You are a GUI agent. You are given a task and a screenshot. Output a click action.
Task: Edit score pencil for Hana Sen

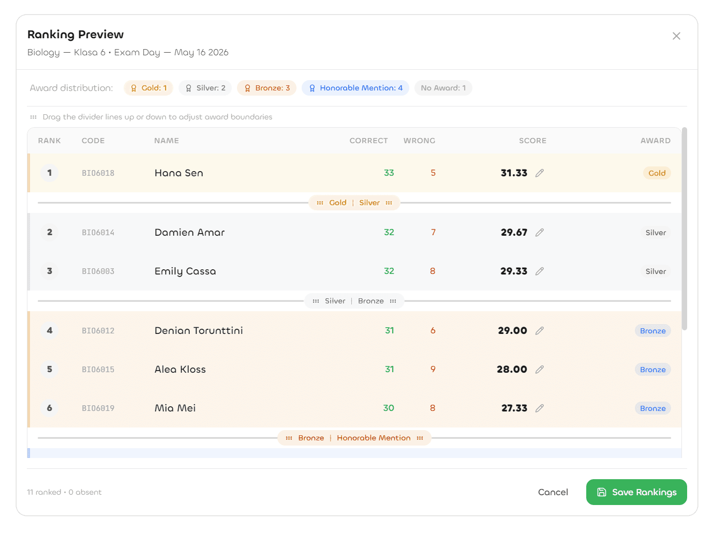tap(540, 173)
